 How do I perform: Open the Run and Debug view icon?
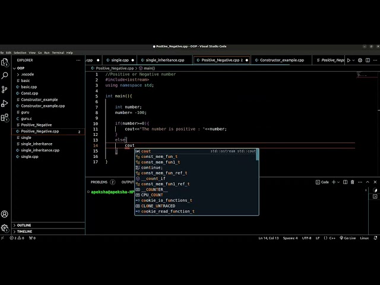coord(5,103)
